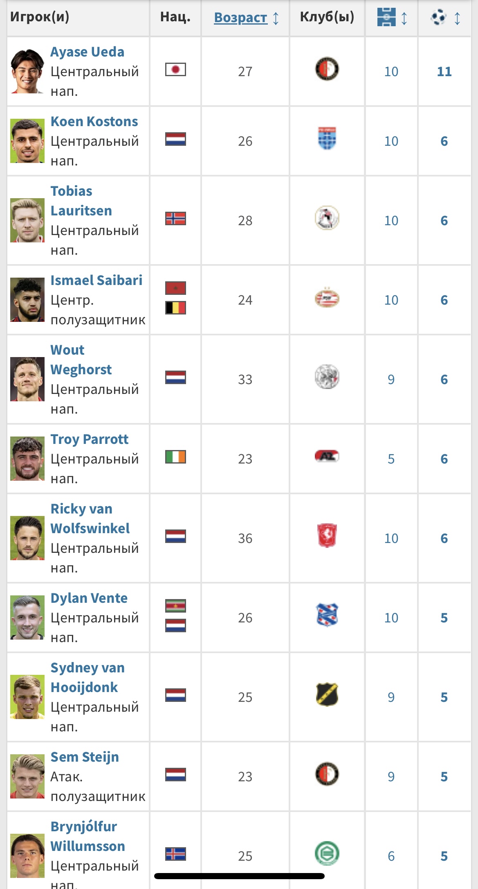Open the Sparta Rotterdam crest in Lauritsen's row
This screenshot has height=889, width=478.
(x=327, y=218)
